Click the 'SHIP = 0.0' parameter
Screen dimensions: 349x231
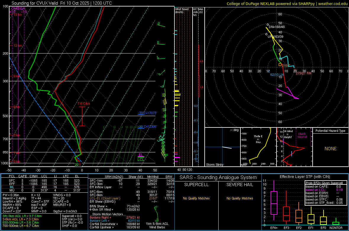tap(69, 226)
